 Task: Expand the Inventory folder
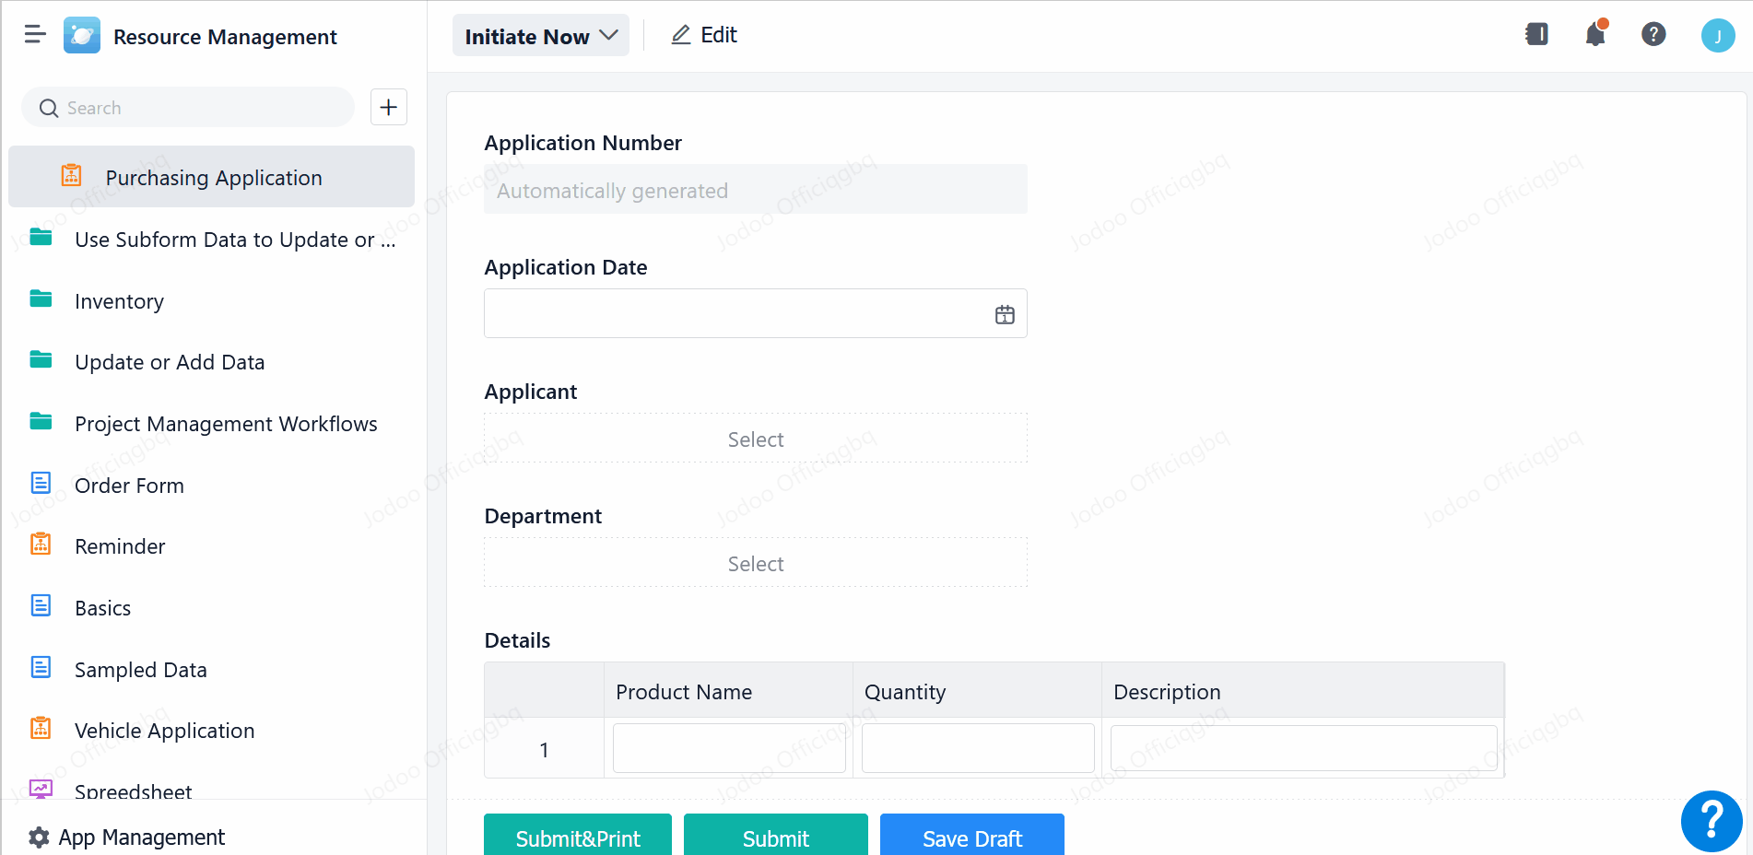tap(119, 301)
